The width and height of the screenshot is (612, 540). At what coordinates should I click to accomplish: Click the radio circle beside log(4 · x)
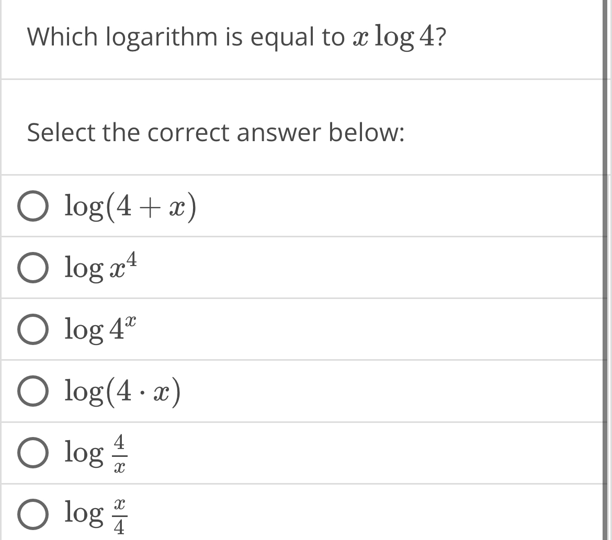click(x=32, y=392)
